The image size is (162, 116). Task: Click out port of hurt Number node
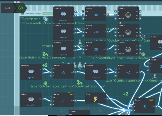[76, 101]
